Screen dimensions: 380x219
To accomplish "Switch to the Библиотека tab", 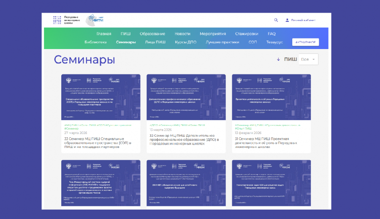I will click(x=95, y=42).
